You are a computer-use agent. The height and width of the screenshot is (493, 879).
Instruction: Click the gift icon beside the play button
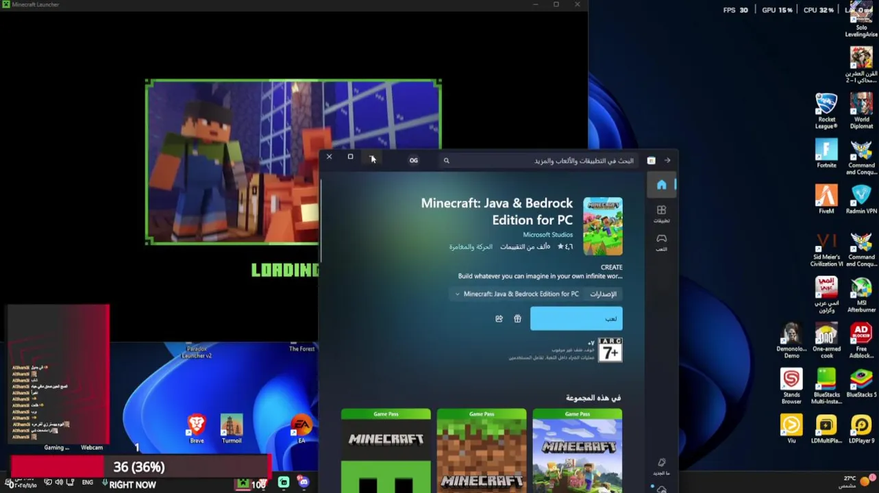point(517,318)
